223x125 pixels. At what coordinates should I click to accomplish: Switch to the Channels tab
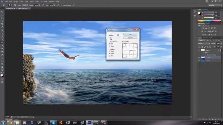click(x=205, y=38)
